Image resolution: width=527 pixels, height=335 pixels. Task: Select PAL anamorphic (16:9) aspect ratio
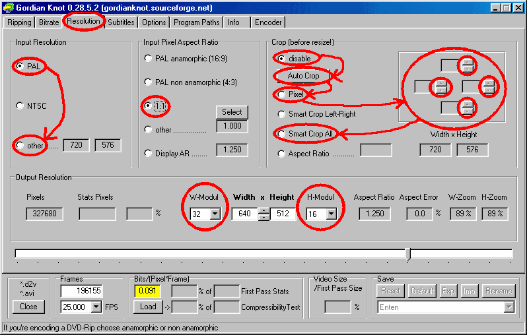pyautogui.click(x=186, y=59)
